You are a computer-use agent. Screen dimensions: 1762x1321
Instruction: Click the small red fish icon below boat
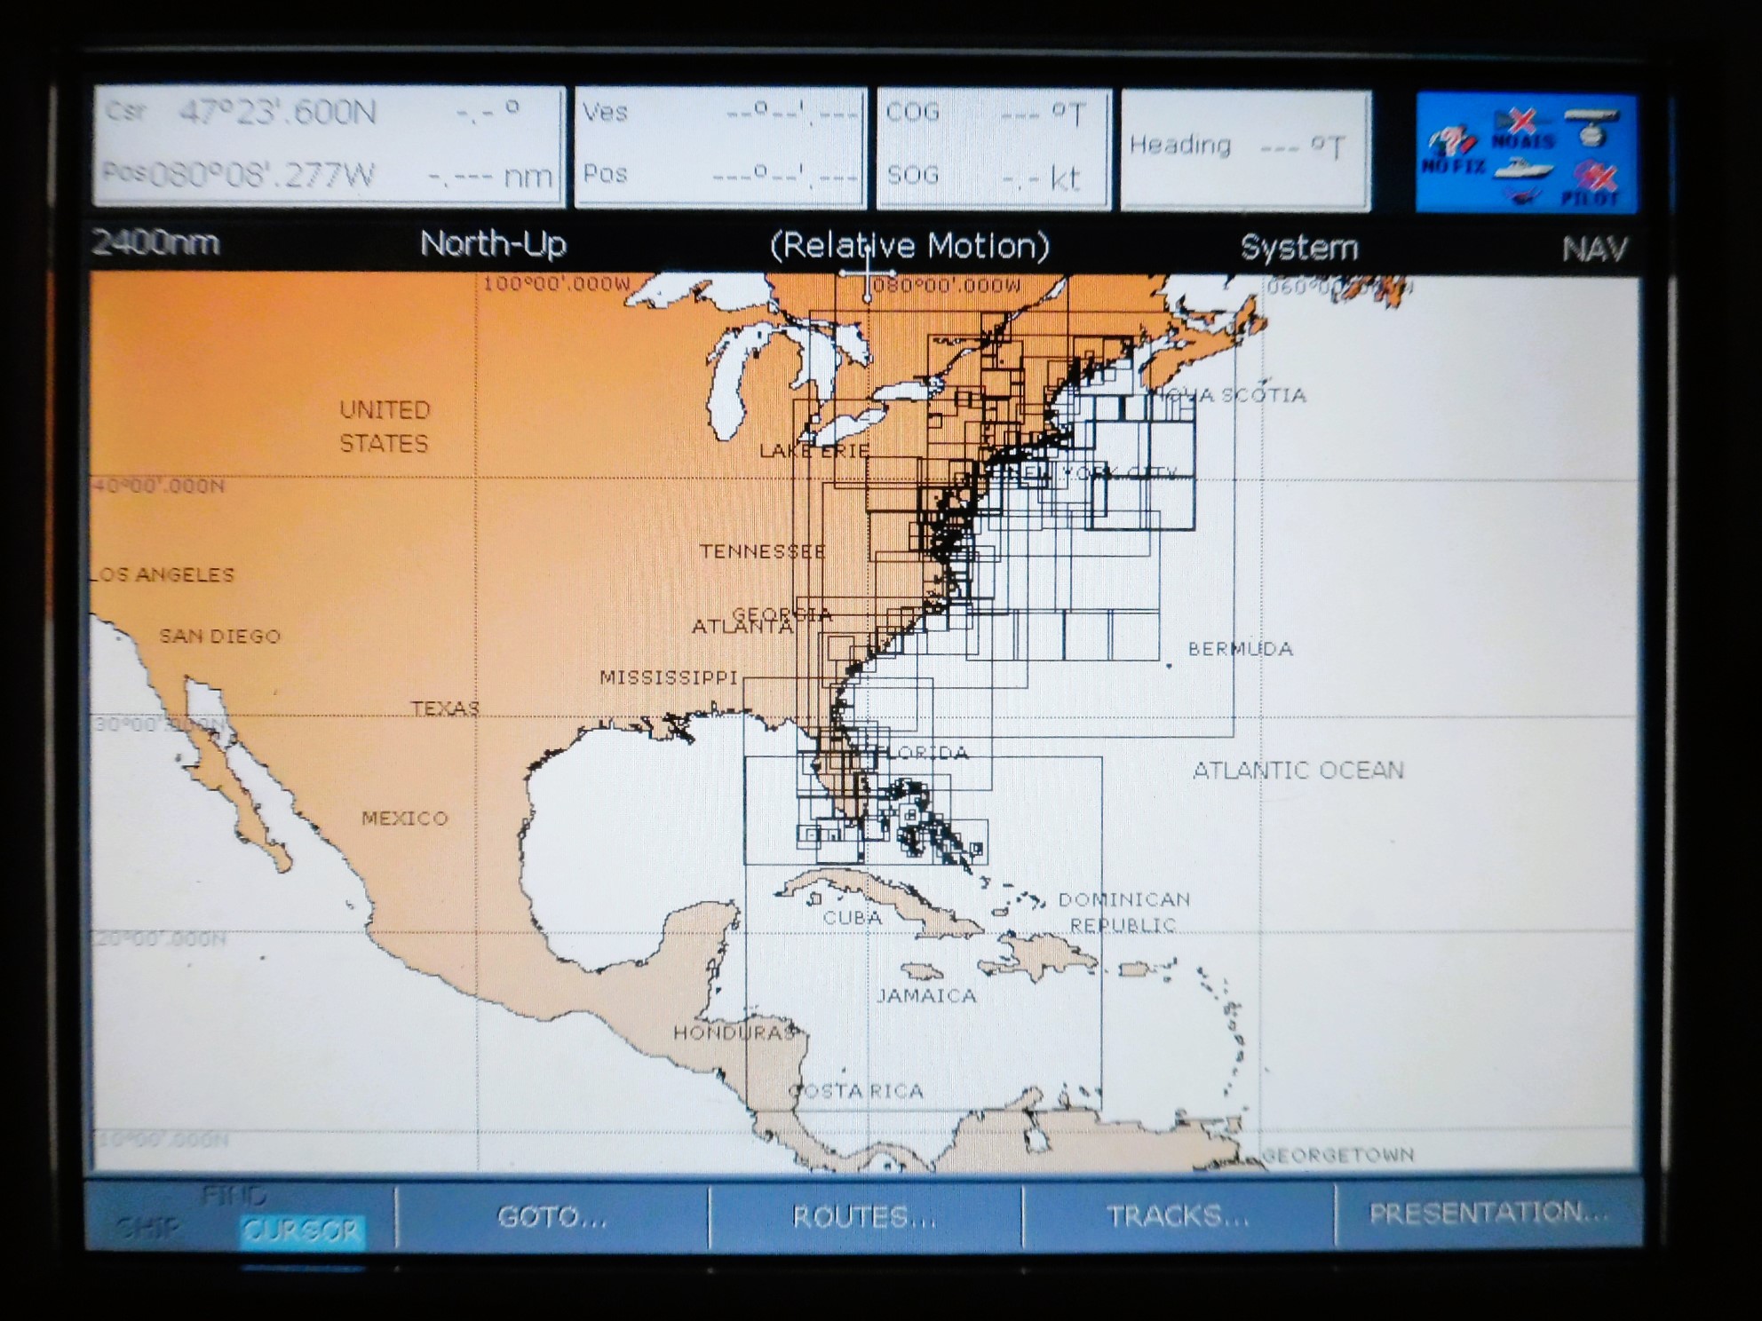1522,197
